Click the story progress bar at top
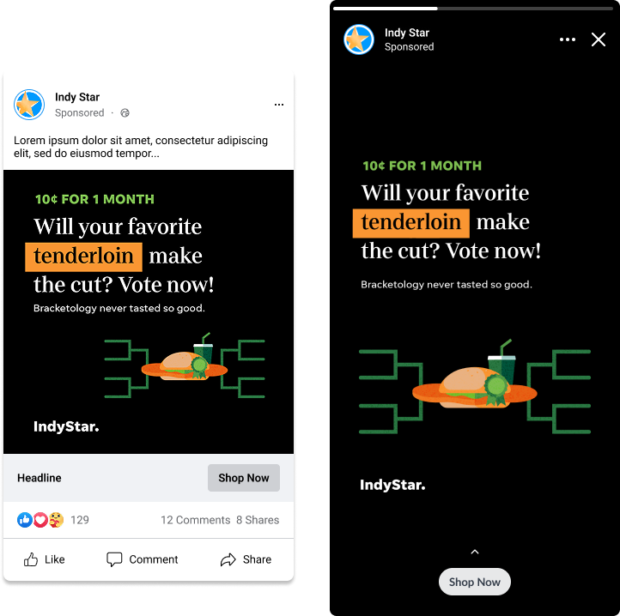620x616 pixels. [x=472, y=9]
